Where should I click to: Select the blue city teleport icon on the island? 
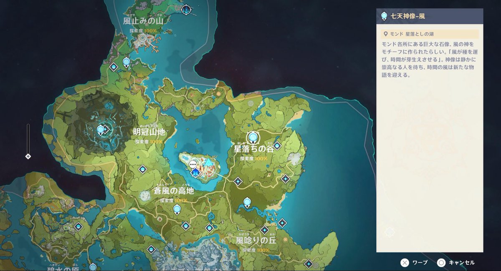point(195,172)
